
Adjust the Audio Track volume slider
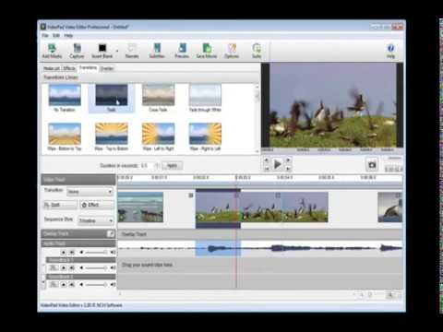point(96,253)
